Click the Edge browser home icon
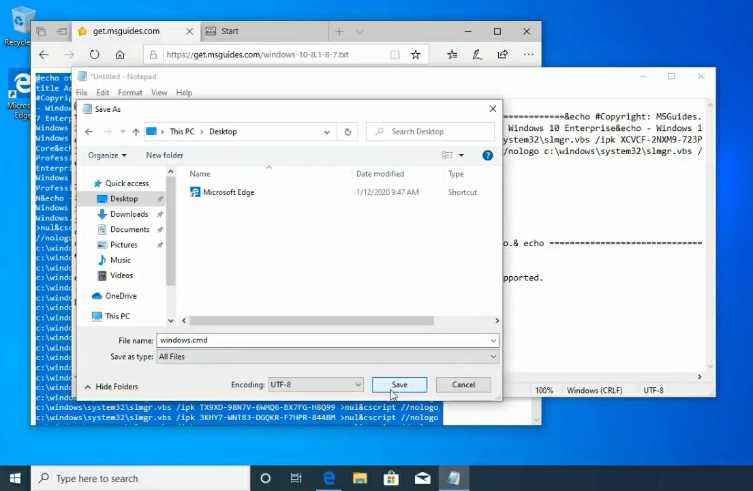The height and width of the screenshot is (491, 753). pos(120,55)
